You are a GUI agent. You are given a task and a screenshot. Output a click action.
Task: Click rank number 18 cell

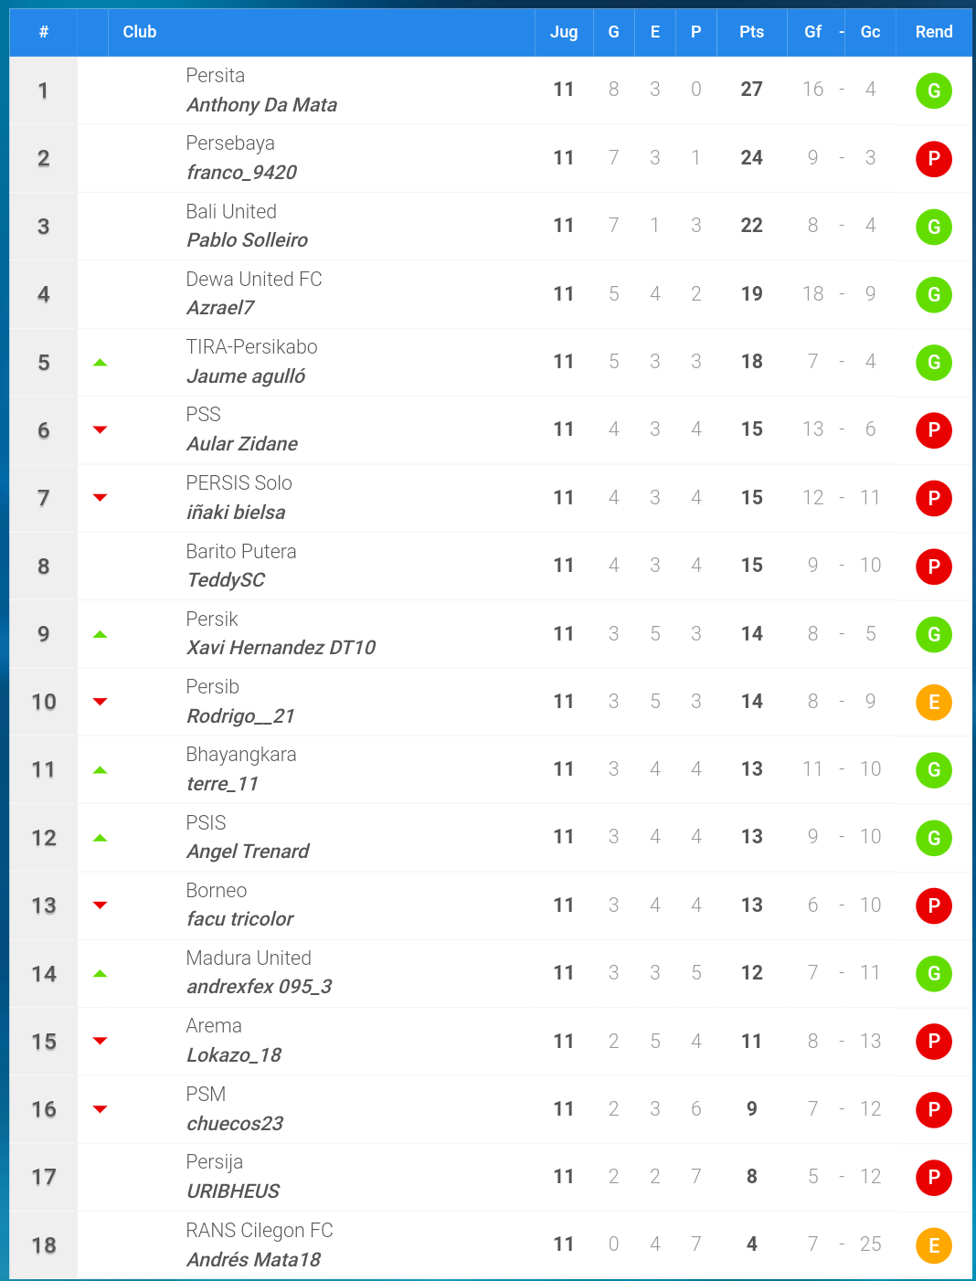[x=44, y=1245]
